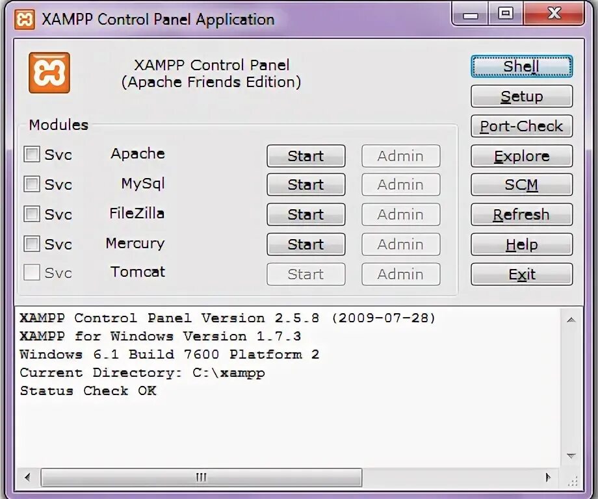Open Mercury Admin
598x499 pixels.
(401, 244)
